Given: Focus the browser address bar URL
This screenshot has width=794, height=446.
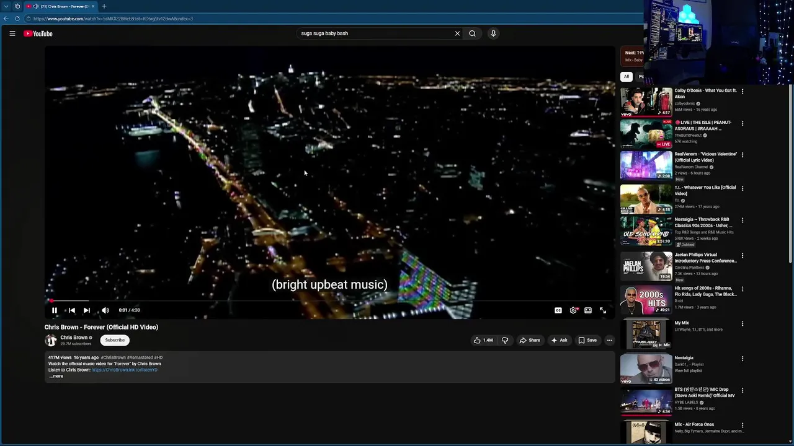Looking at the screenshot, I should (113, 19).
